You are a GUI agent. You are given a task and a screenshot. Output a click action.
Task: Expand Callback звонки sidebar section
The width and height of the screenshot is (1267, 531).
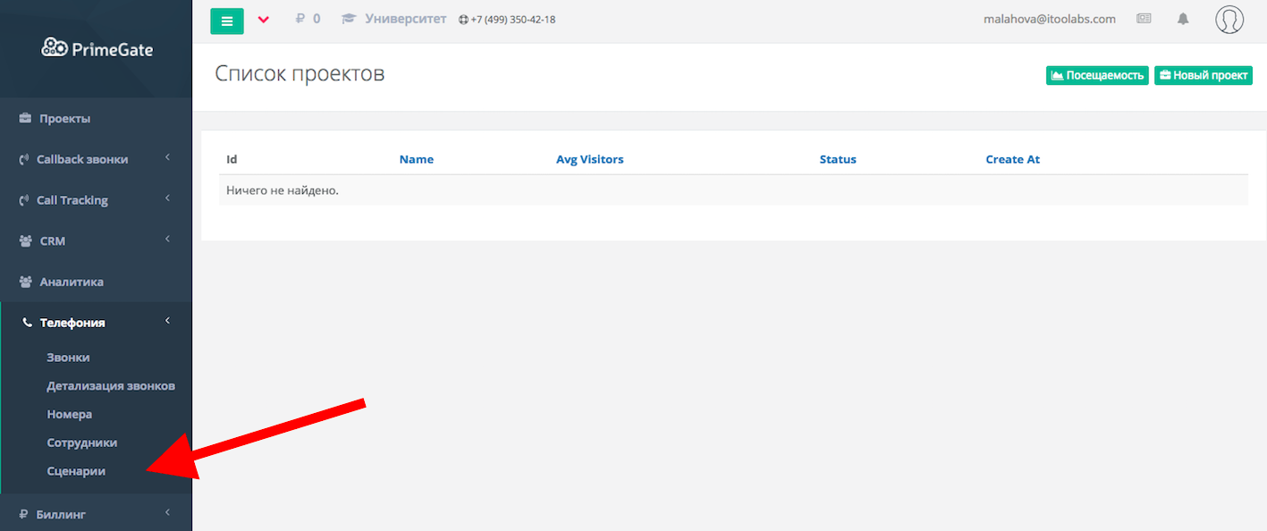pos(82,159)
